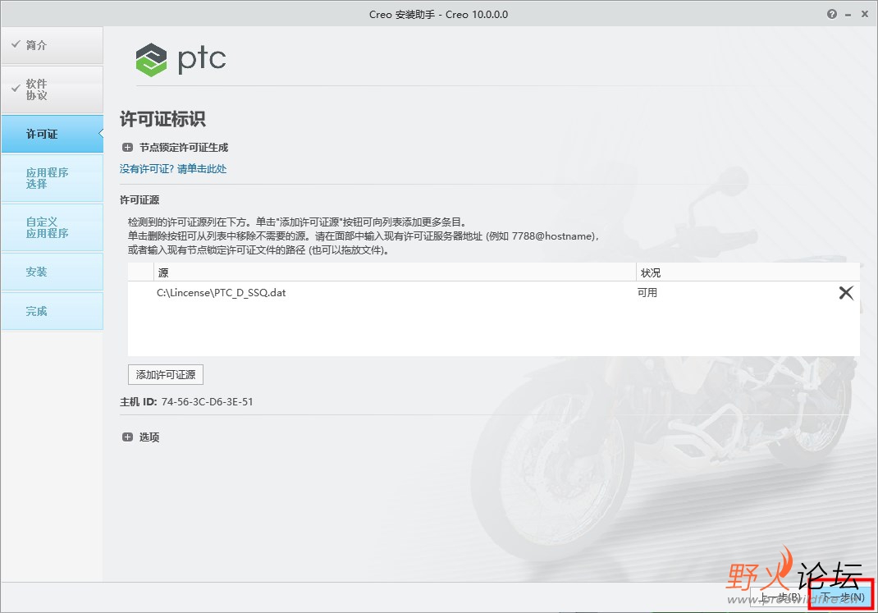
Task: Select the C:\Lincense\PTC_D_SSQ.dat source row
Action: pos(493,293)
